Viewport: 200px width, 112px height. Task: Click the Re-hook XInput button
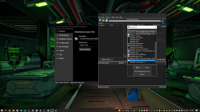point(85,49)
